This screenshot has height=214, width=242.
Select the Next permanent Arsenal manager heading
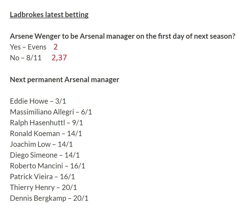pyautogui.click(x=65, y=80)
